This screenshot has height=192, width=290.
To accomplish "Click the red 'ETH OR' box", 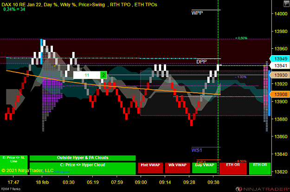I will (233, 168).
